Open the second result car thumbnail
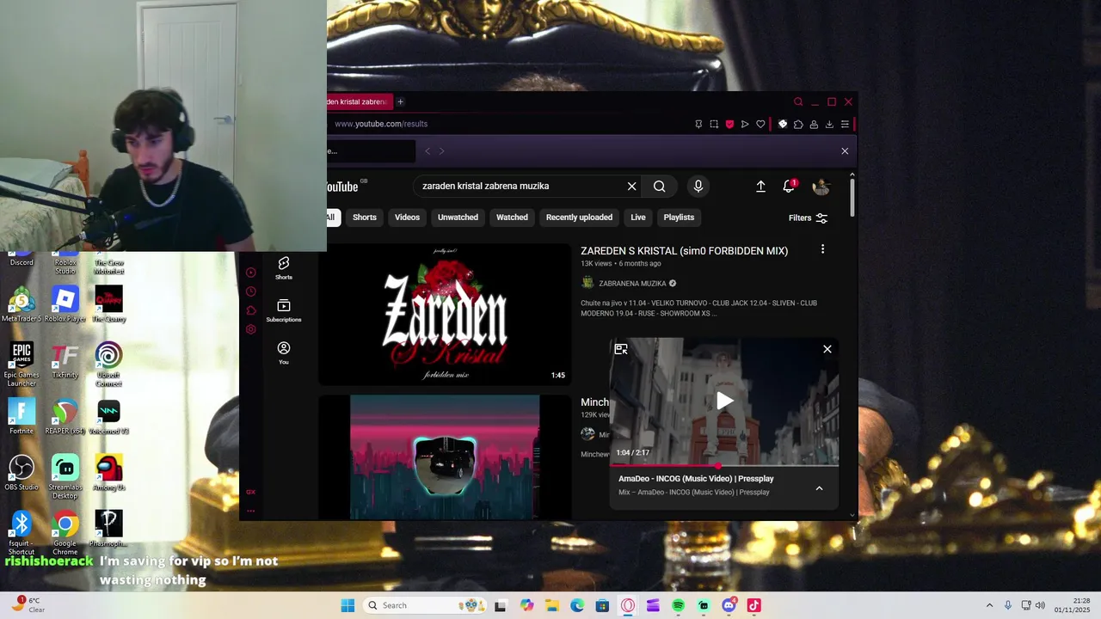 (445, 457)
